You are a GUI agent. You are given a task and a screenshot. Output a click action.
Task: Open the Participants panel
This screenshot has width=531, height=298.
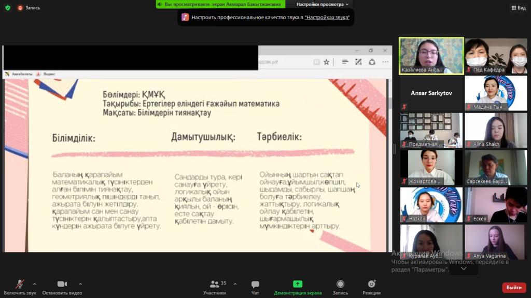point(214,287)
